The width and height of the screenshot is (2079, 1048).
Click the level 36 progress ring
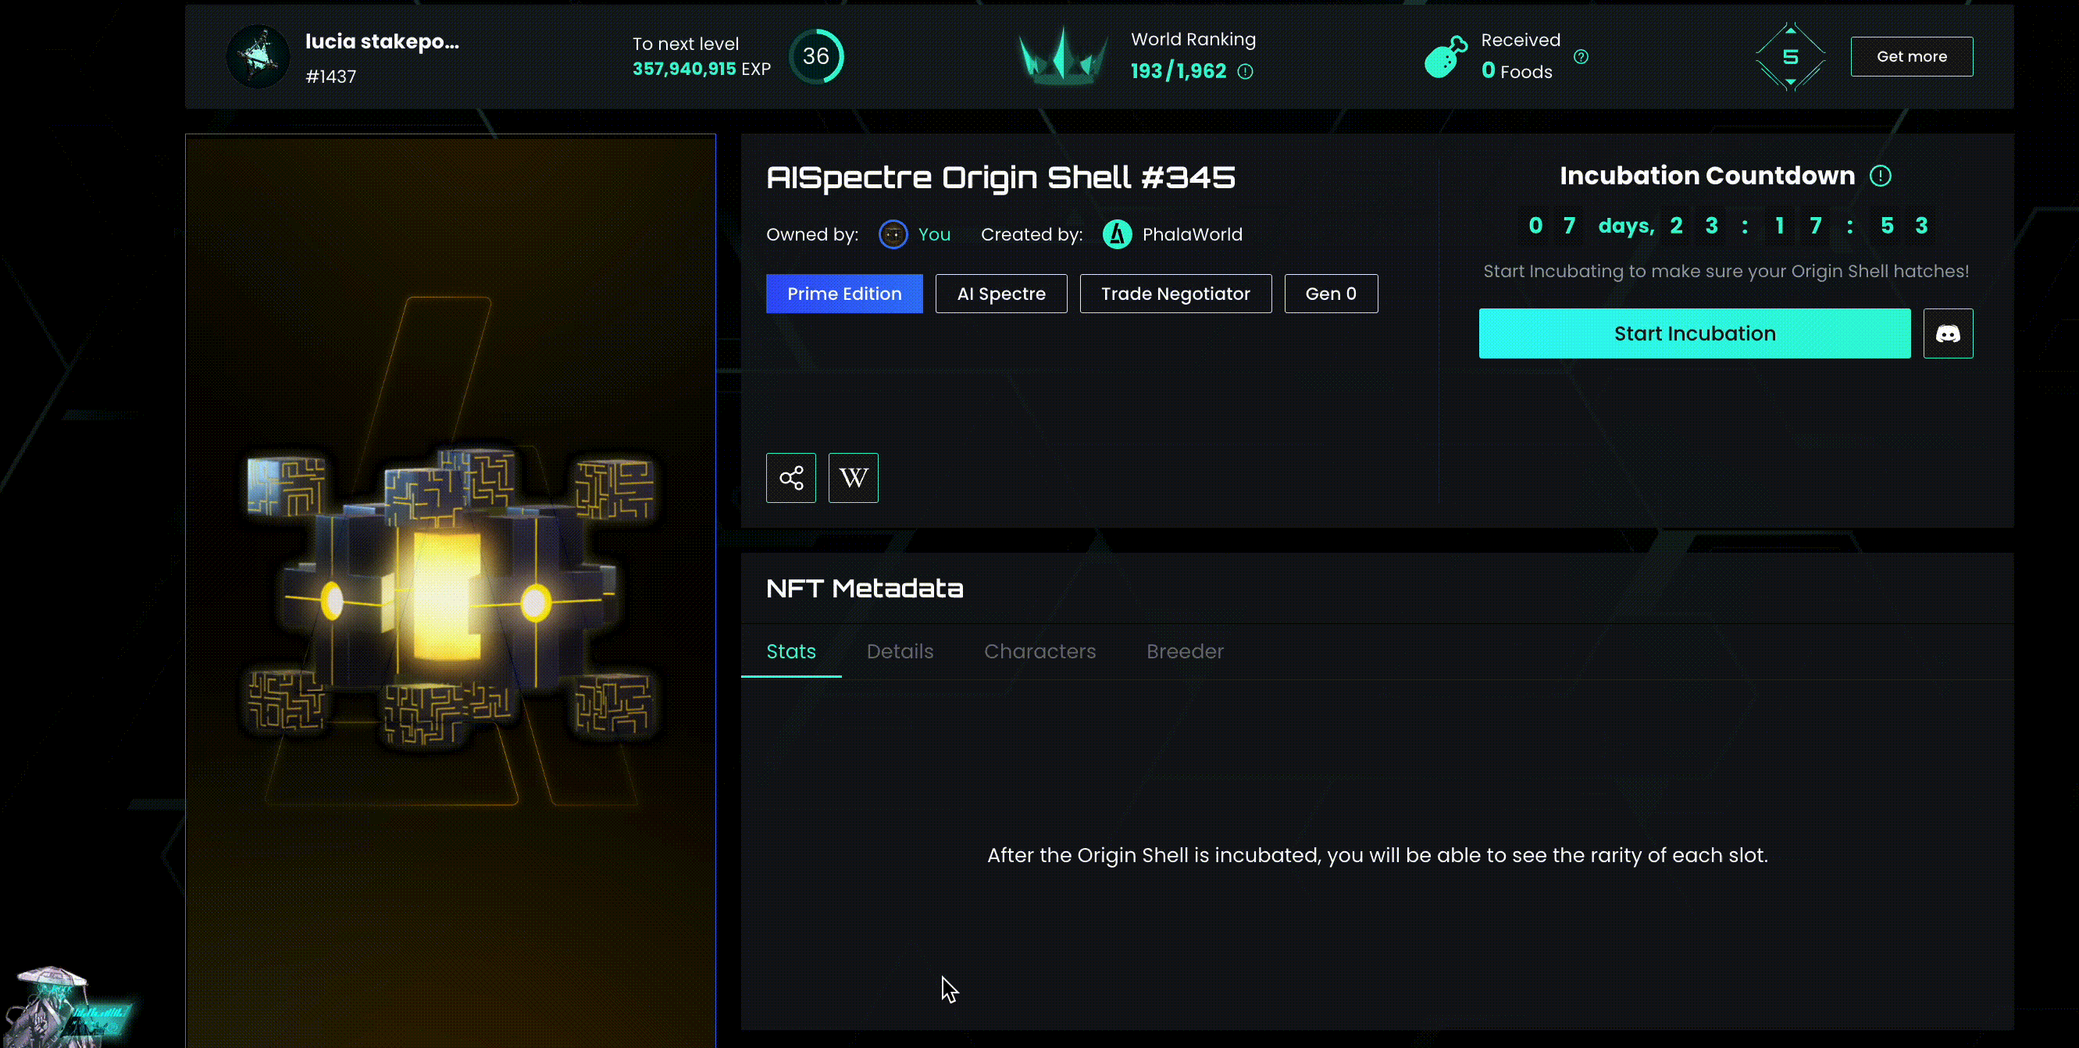(816, 56)
